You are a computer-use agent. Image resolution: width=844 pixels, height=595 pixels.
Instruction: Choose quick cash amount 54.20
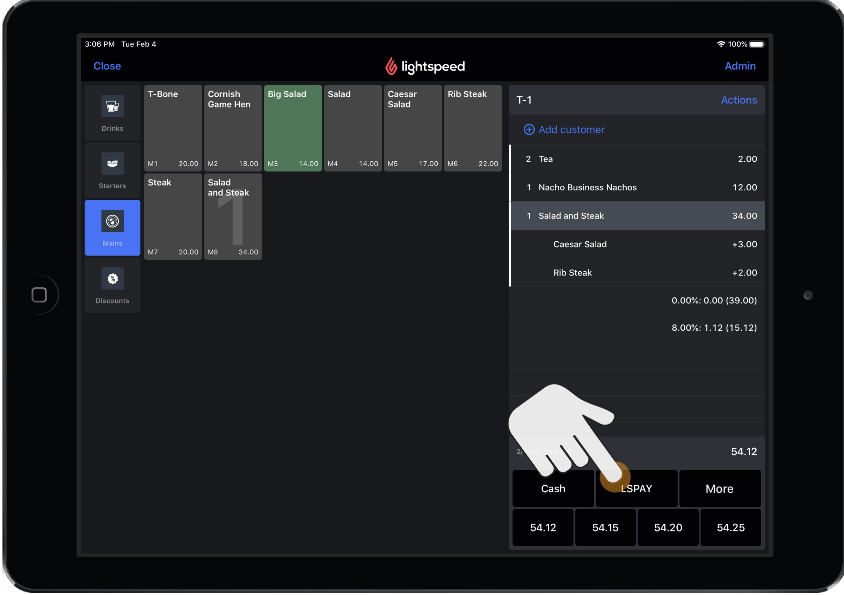point(668,528)
